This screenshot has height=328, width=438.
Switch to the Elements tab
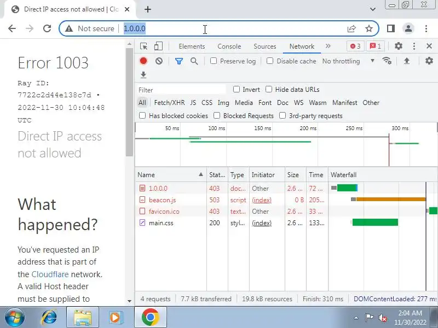click(192, 46)
